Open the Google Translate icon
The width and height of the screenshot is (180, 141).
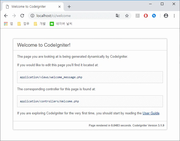tap(118, 16)
